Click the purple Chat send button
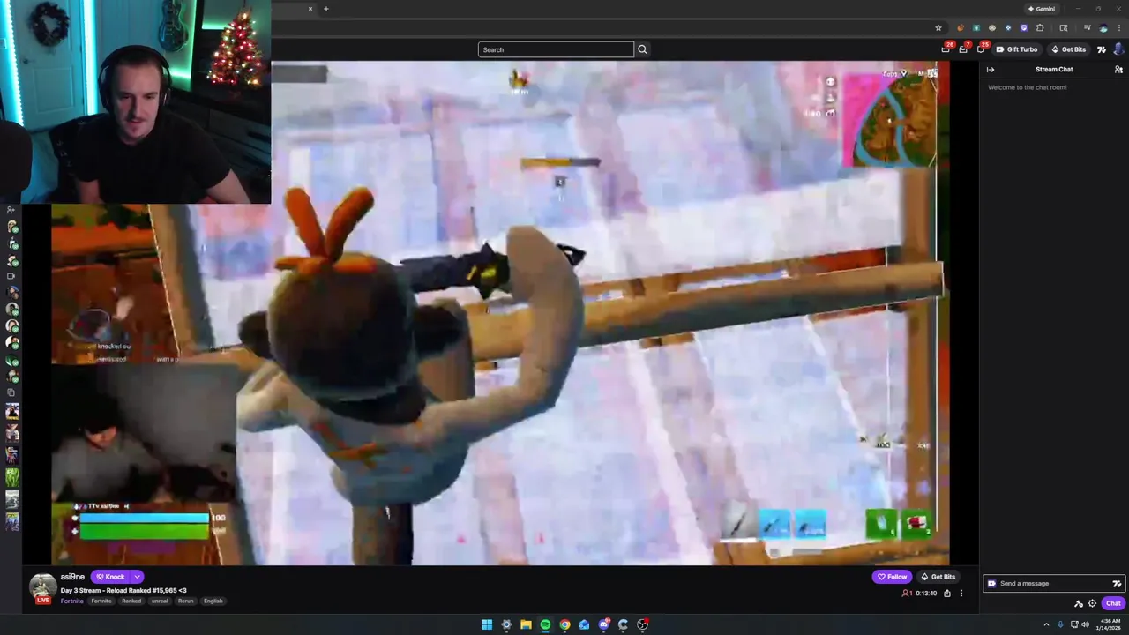1129x635 pixels. coord(1113,603)
